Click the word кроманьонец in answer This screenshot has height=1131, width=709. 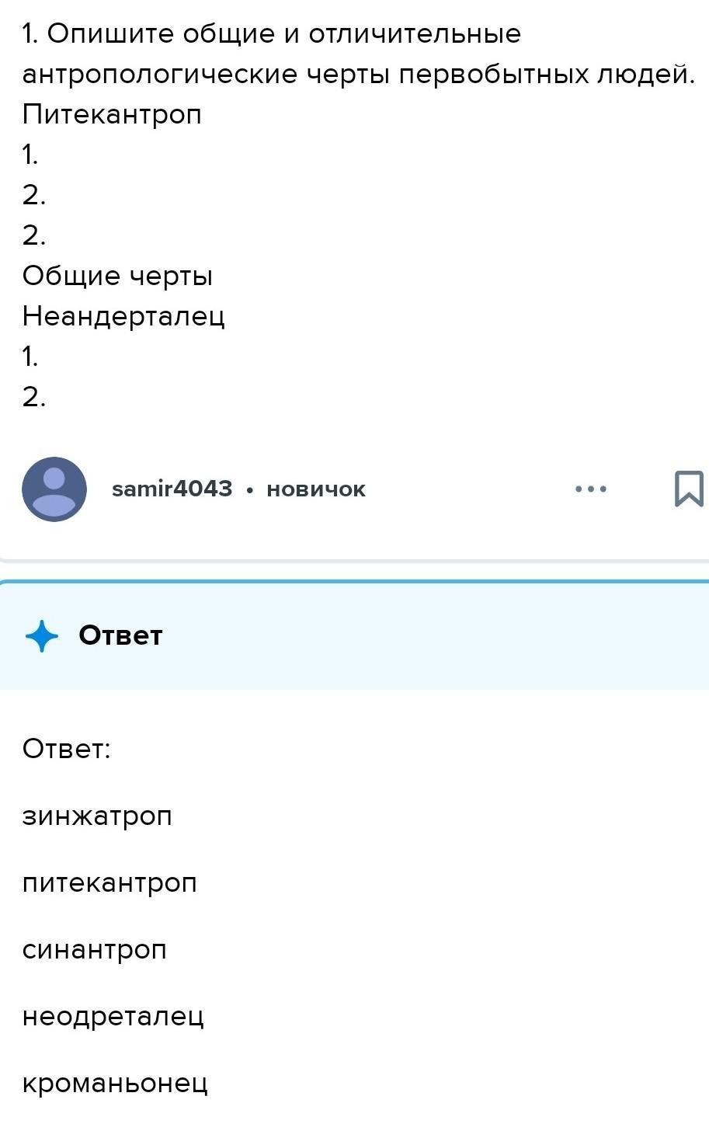[x=115, y=1084]
